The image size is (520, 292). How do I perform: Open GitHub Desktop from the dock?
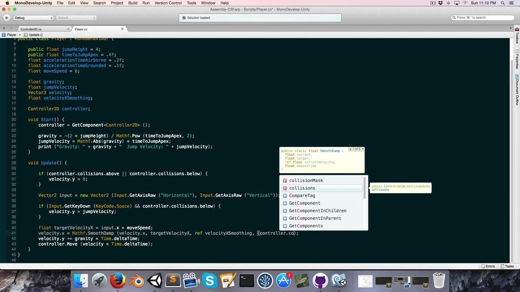[x=320, y=281]
